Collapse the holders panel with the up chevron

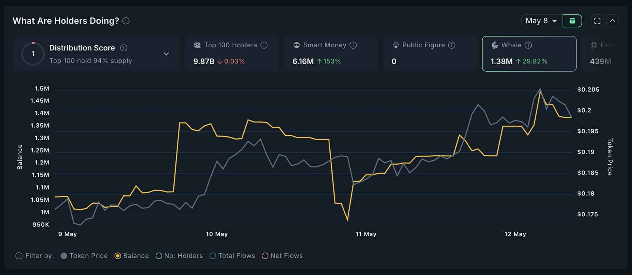tap(612, 21)
